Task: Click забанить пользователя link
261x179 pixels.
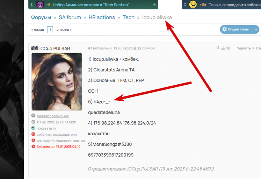Action: click(57, 134)
